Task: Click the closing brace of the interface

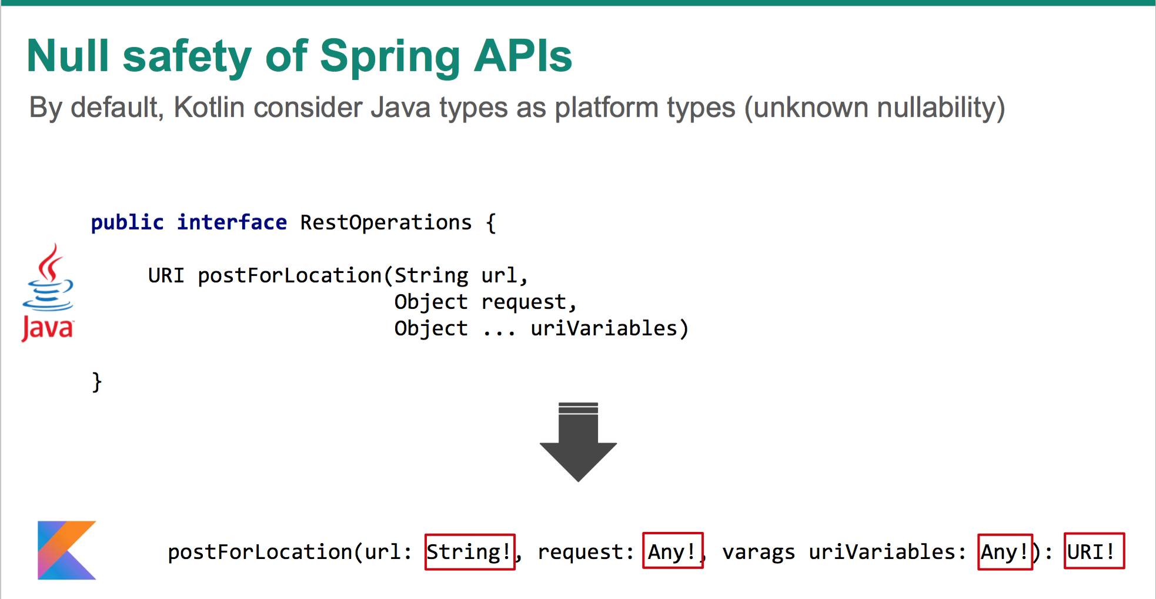Action: click(x=97, y=382)
